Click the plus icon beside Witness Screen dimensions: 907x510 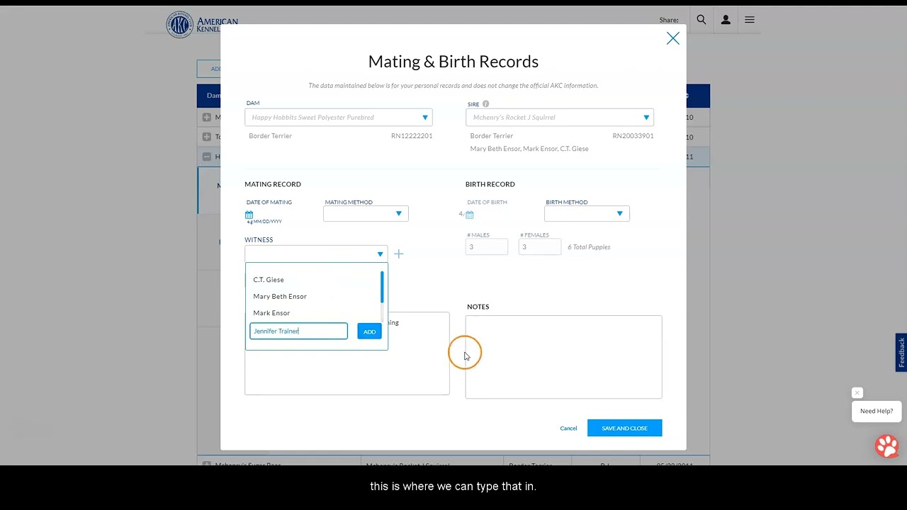[398, 254]
